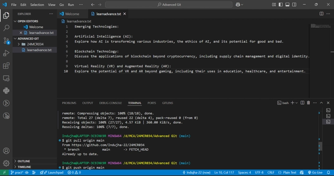
Task: Start Go Live server
Action: coord(315,172)
